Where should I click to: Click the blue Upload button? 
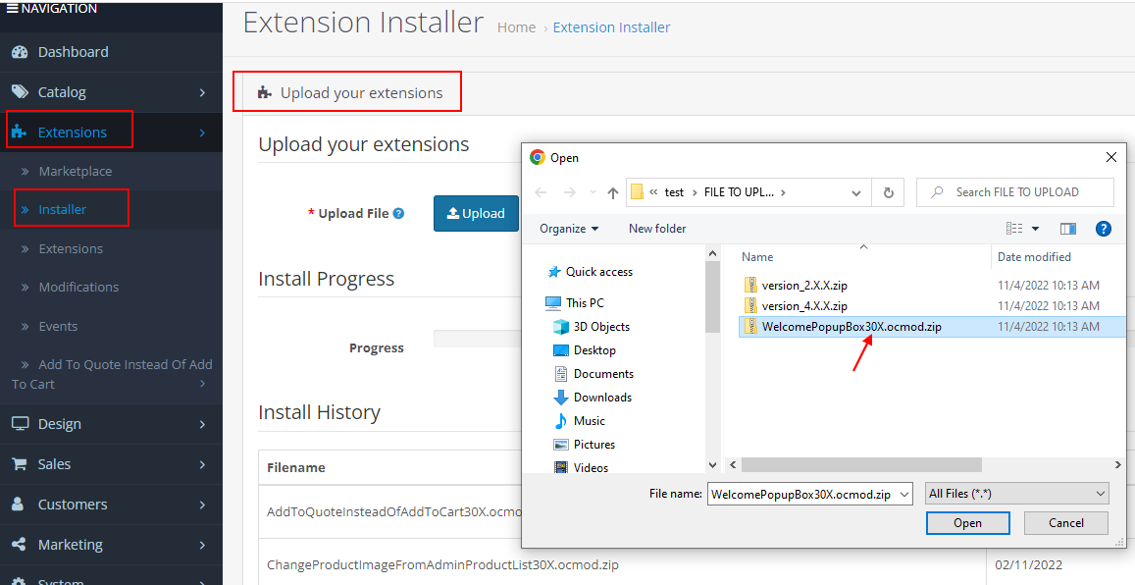tap(476, 213)
